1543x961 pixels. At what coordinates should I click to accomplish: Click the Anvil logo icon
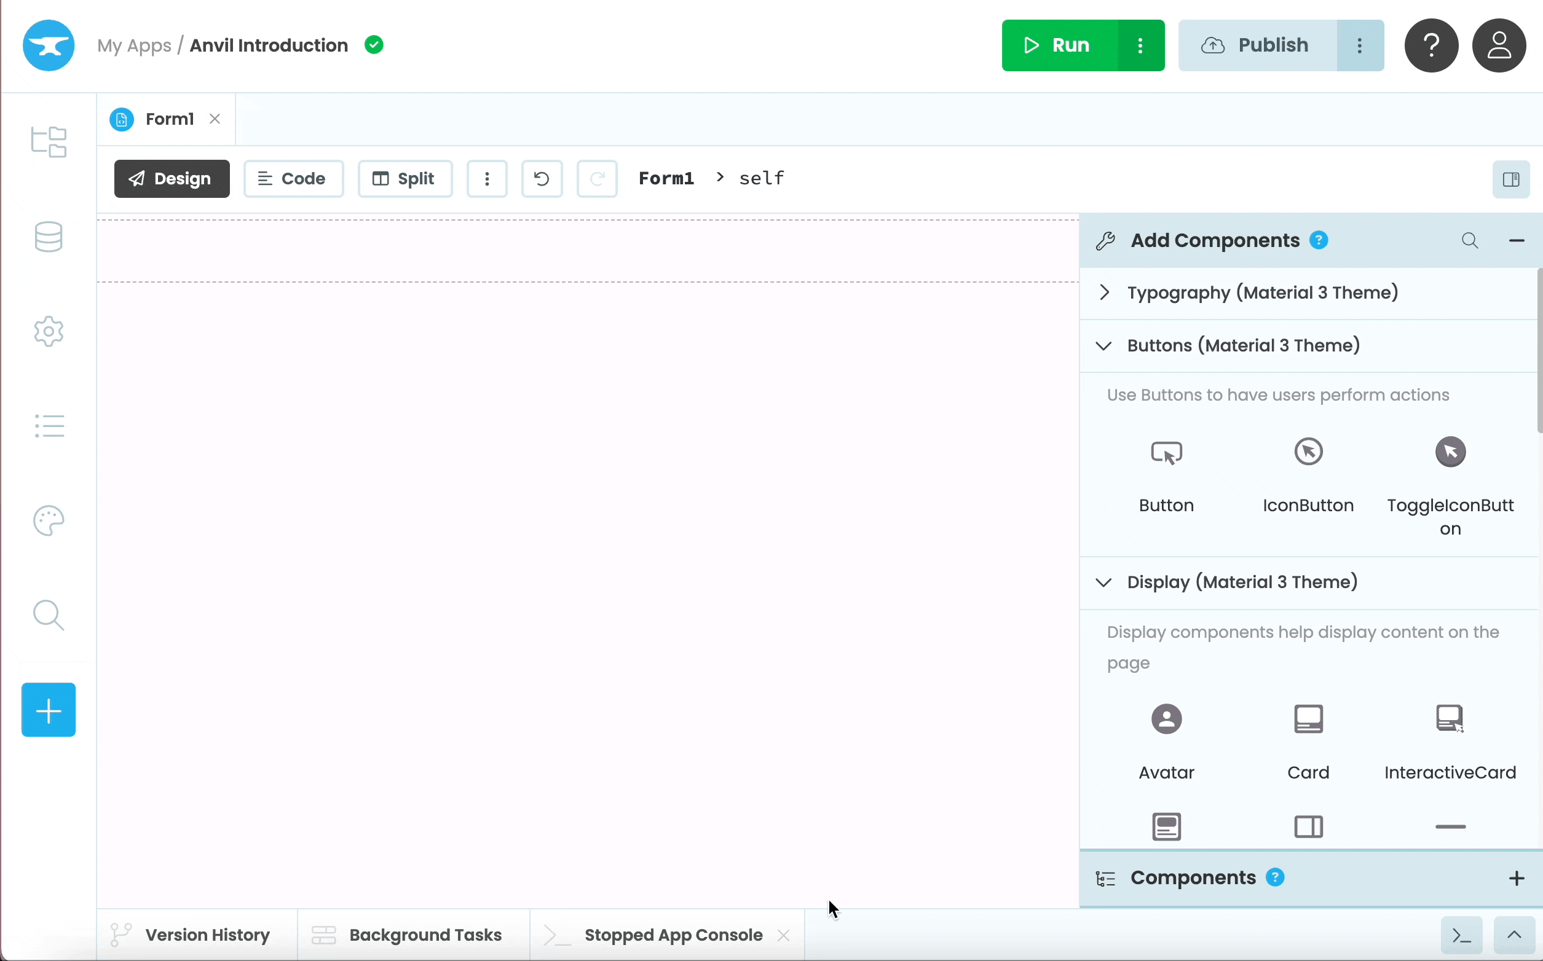point(49,45)
